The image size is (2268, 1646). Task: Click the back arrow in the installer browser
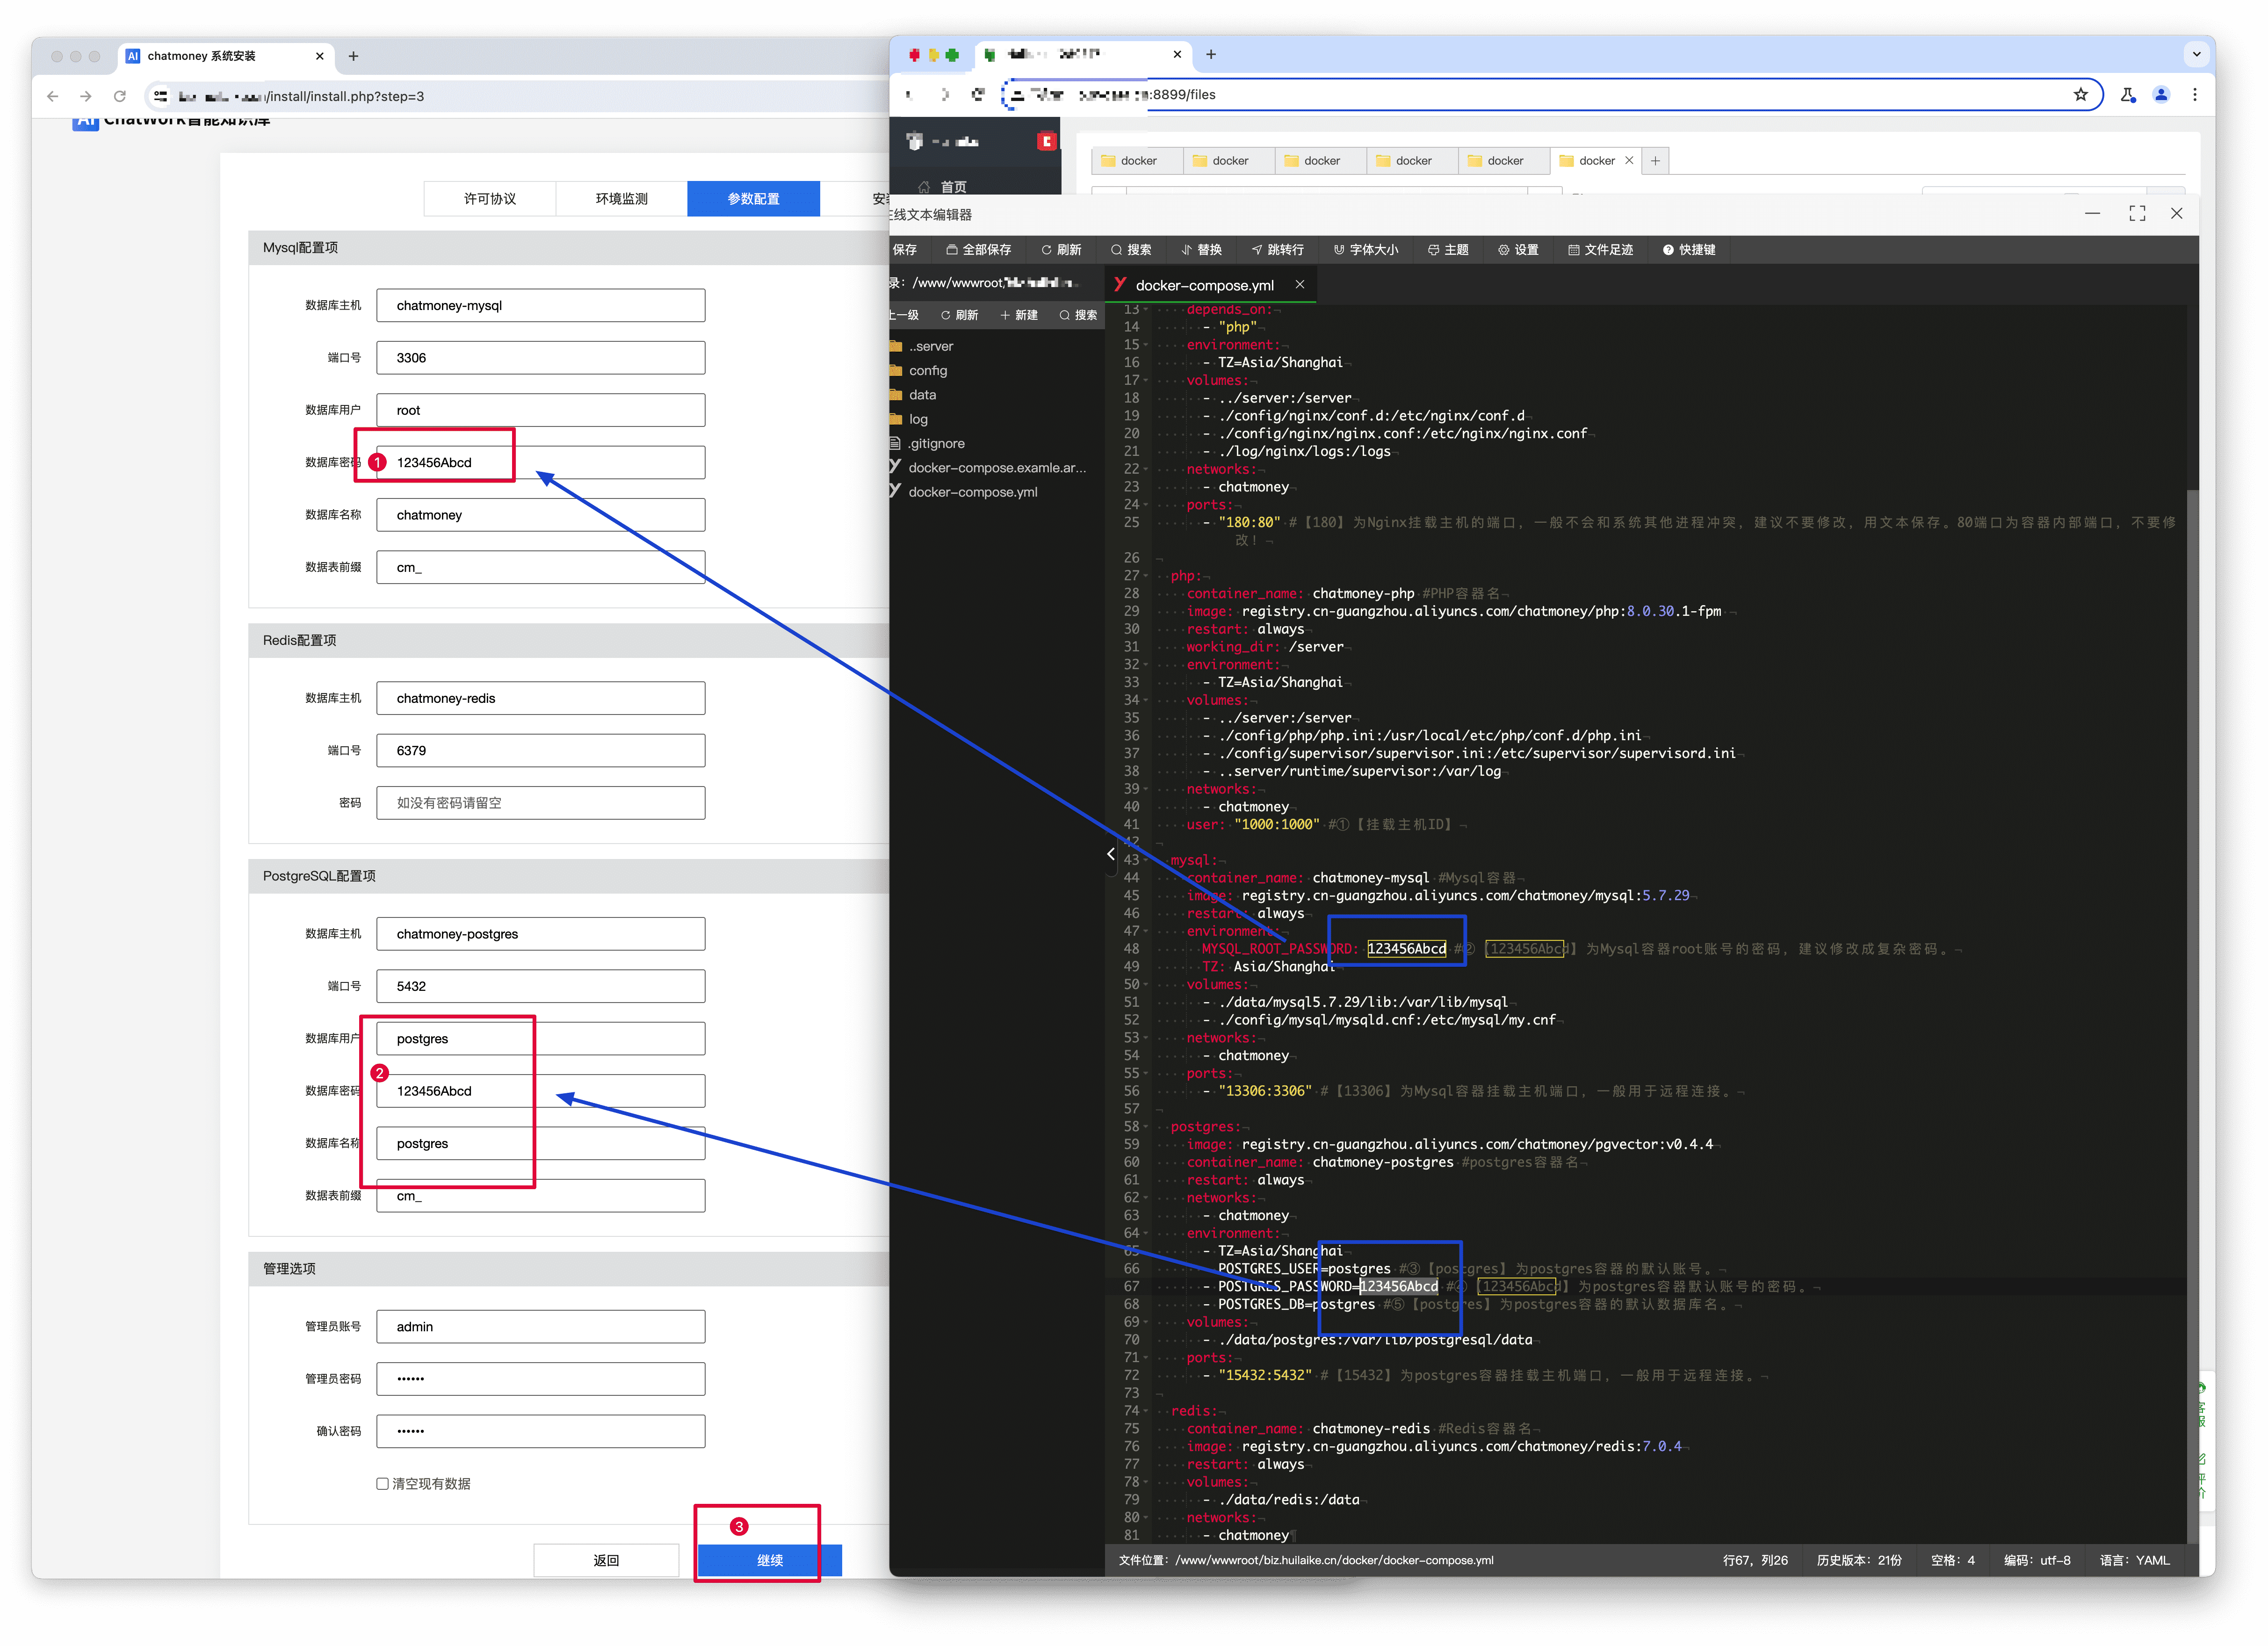point(53,96)
